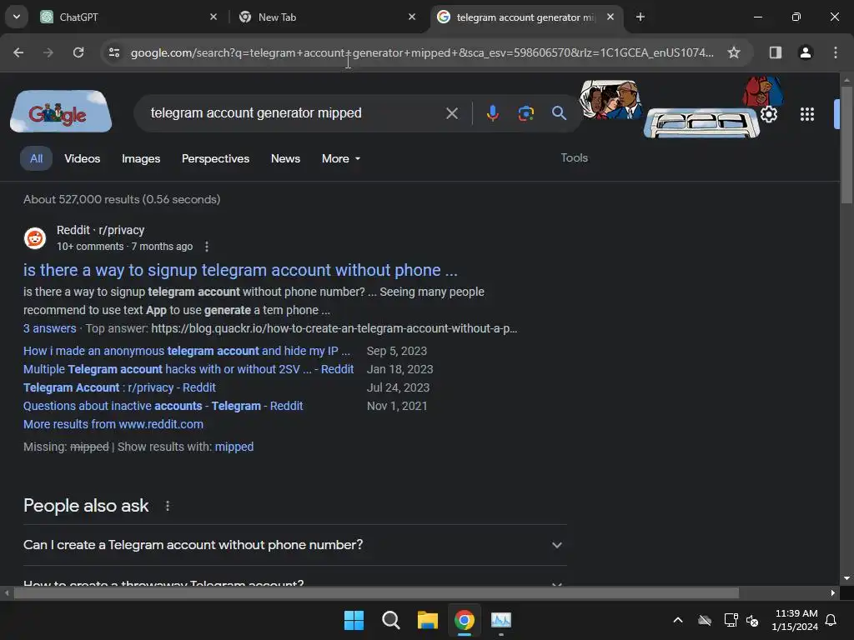
Task: Show results with mipped link
Action: (234, 447)
